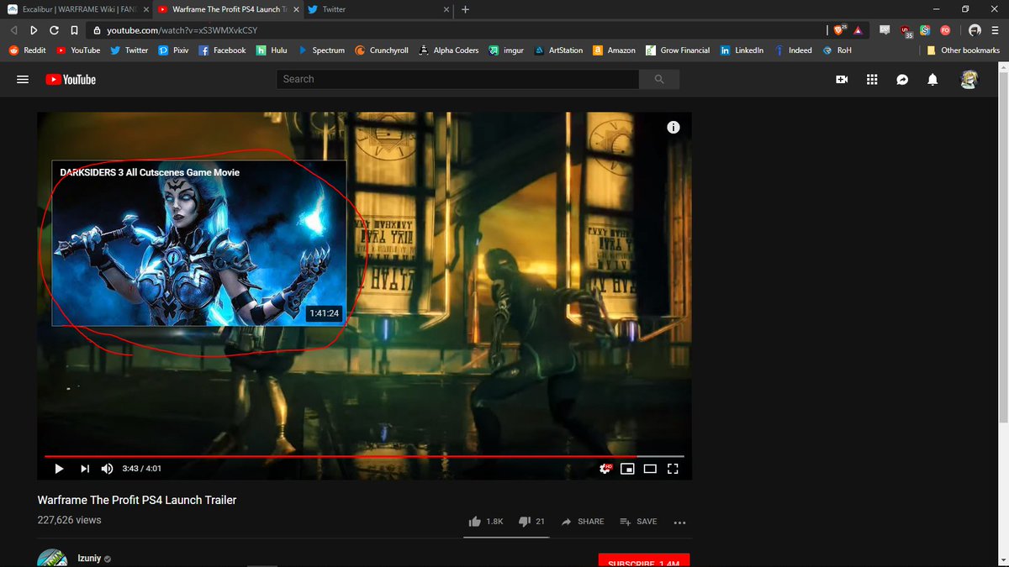Image resolution: width=1009 pixels, height=567 pixels.
Task: Open Crunchyroll bookmark
Action: point(382,50)
